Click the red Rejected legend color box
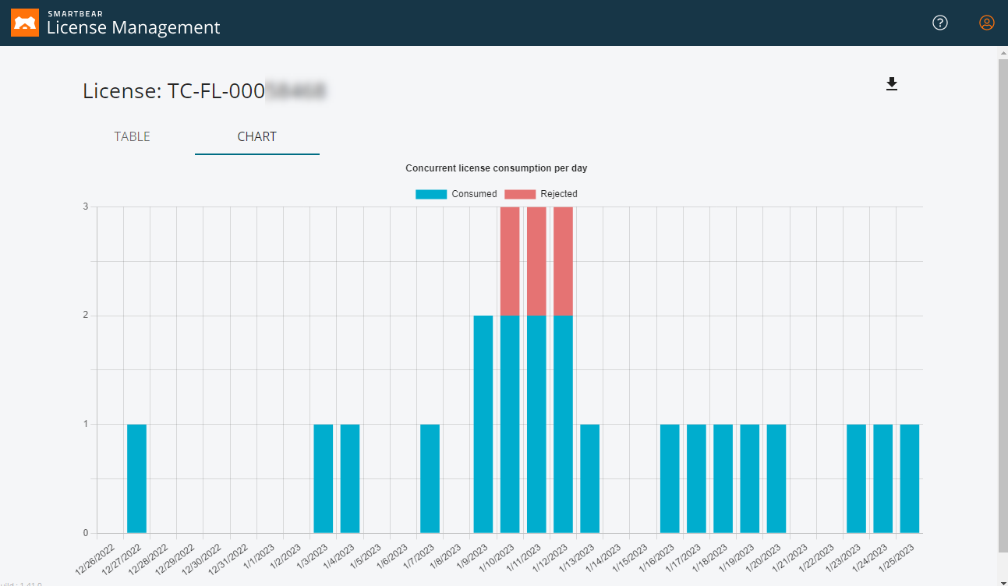1008x586 pixels. tap(520, 194)
